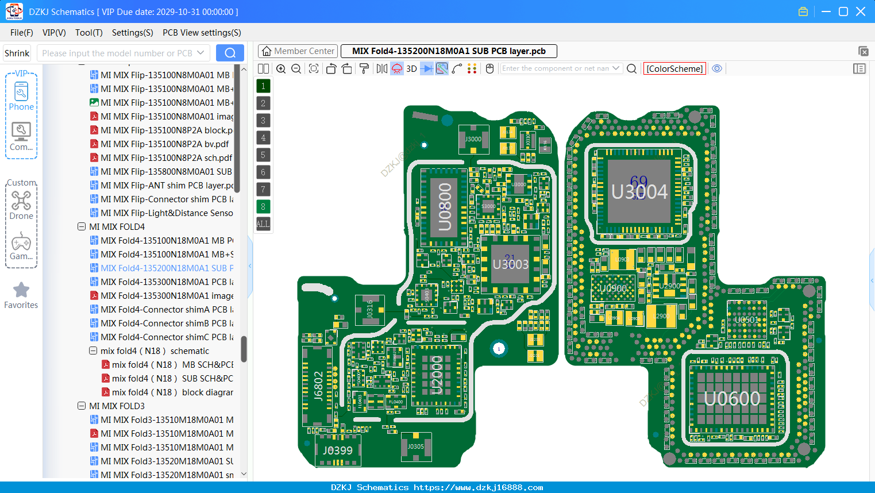Collapse the mix fold4 ( N18 ) schematic node
The image size is (875, 493).
click(x=93, y=351)
